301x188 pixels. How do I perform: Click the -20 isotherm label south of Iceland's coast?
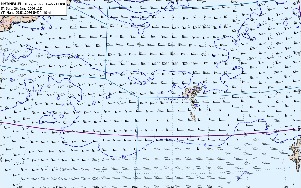tap(43, 29)
